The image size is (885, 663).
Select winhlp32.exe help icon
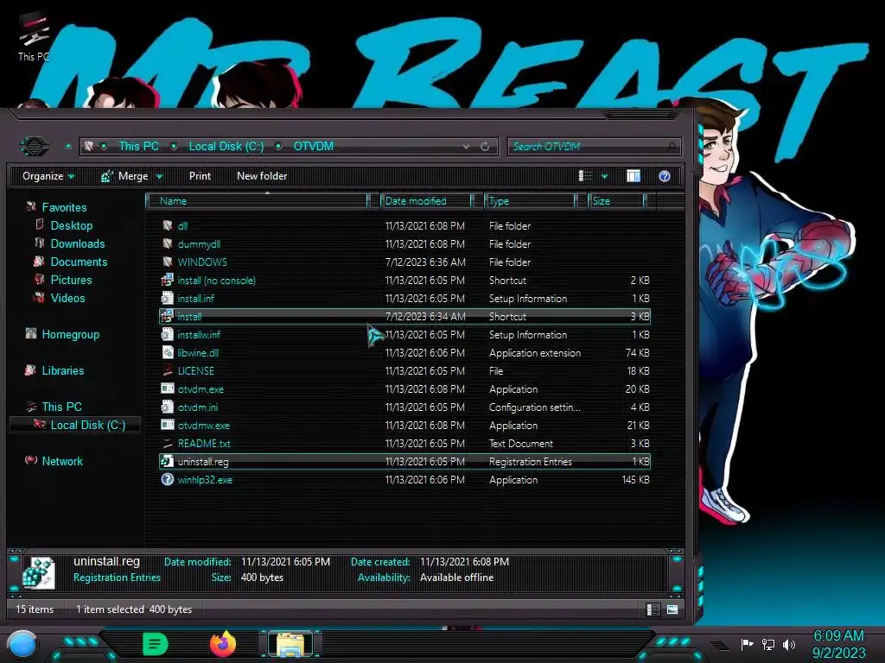pos(167,479)
